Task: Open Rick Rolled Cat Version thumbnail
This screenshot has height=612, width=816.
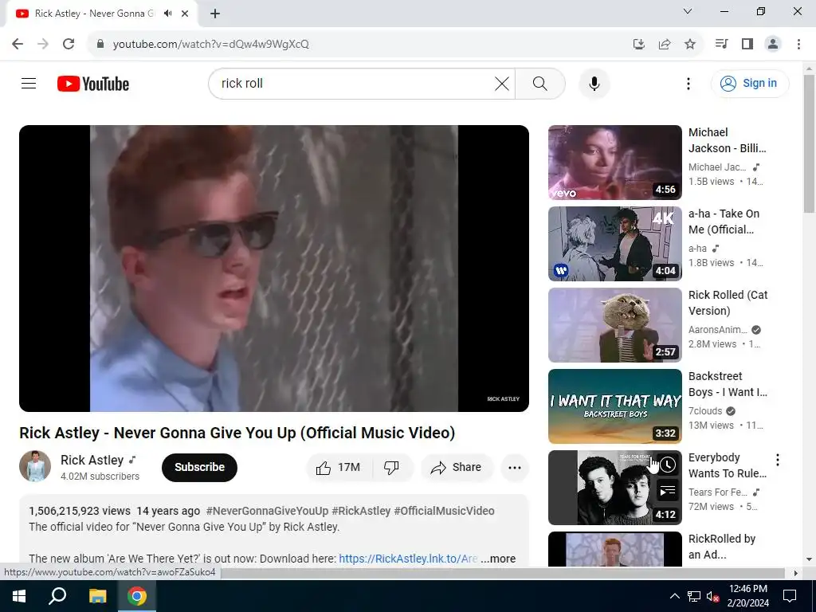Action: (x=614, y=325)
